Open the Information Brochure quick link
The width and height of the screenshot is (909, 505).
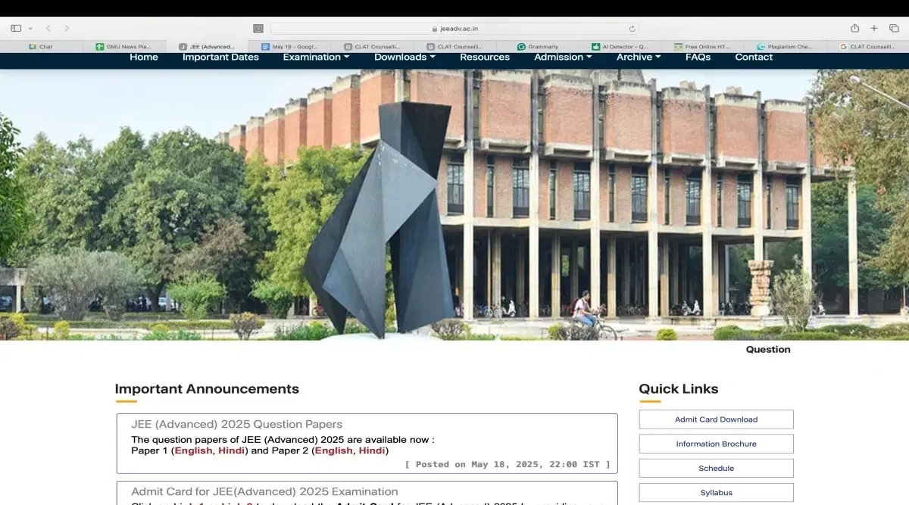point(716,444)
